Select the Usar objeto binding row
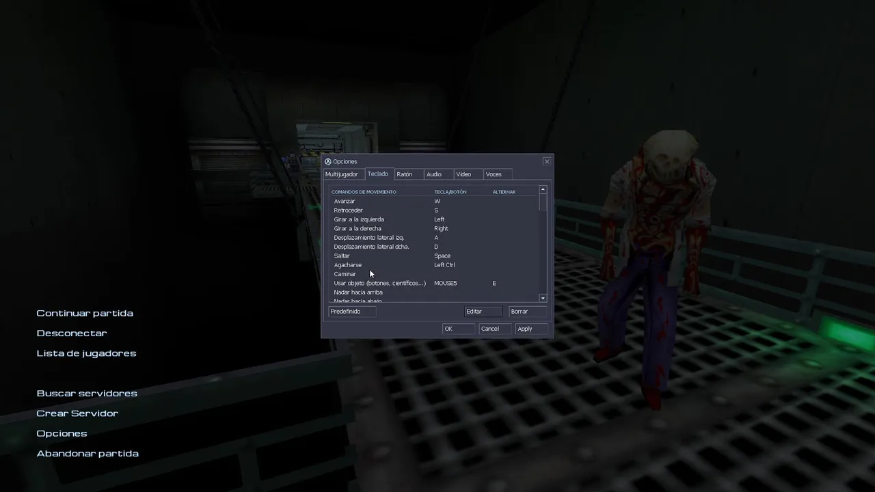Viewport: 875px width, 492px height. click(x=434, y=283)
